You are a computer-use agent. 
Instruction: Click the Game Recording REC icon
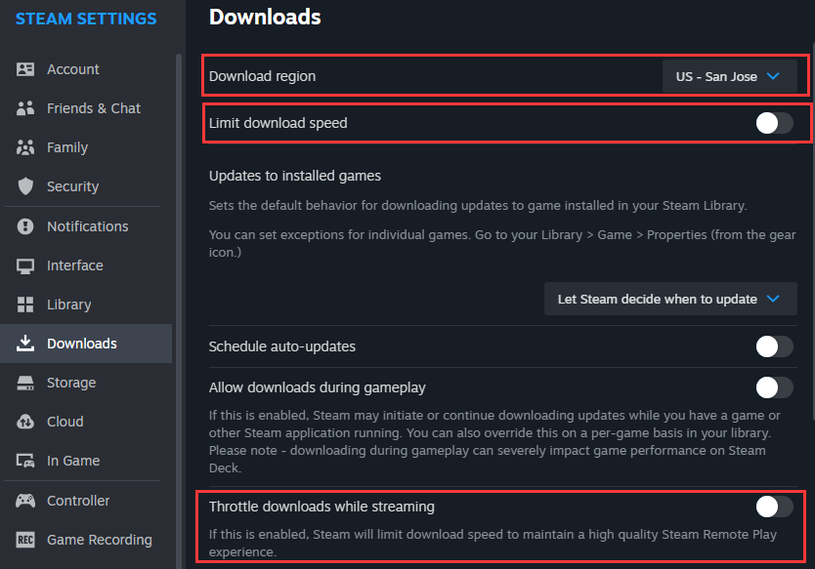25,539
